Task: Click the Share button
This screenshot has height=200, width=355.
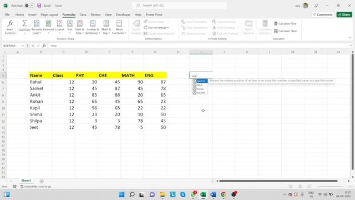Action: point(344,15)
